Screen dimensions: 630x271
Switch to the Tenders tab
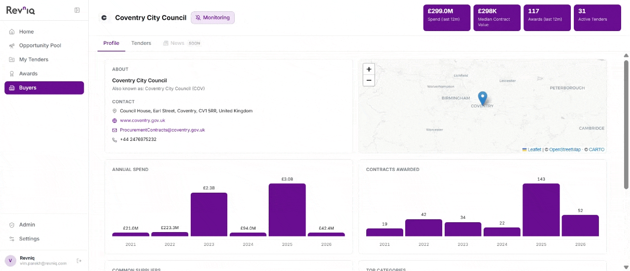coord(141,43)
